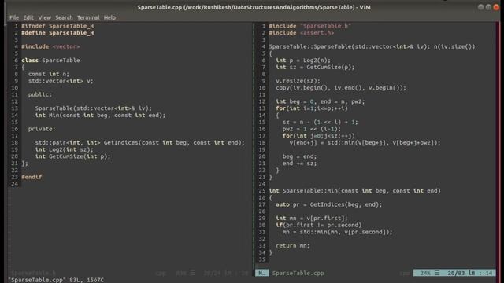This screenshot has width=504, height=283.
Task: Click 'mn = std::min(mn, v[pr.second]);' line
Action: [x=338, y=232]
